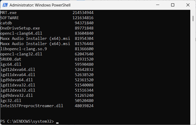
Task: Click the size value 83604840
Action: pos(84,33)
